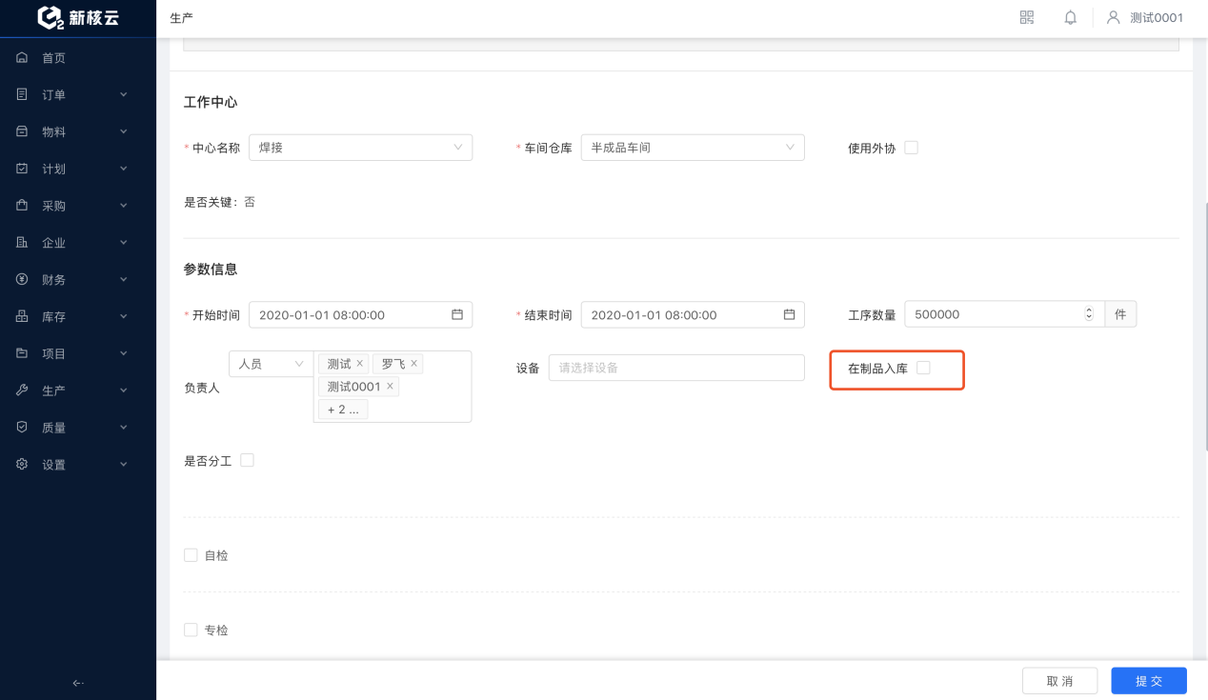Click the 工序数量 stepper arrows

pyautogui.click(x=1090, y=314)
